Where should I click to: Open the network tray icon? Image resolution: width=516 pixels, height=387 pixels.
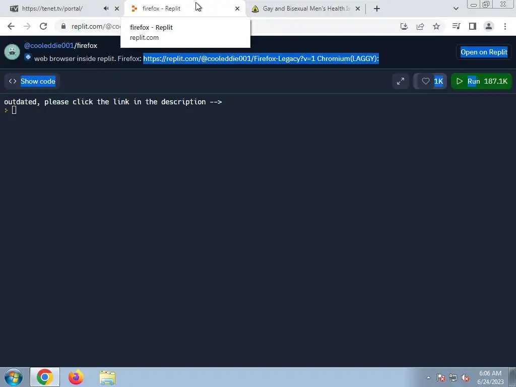point(453,378)
